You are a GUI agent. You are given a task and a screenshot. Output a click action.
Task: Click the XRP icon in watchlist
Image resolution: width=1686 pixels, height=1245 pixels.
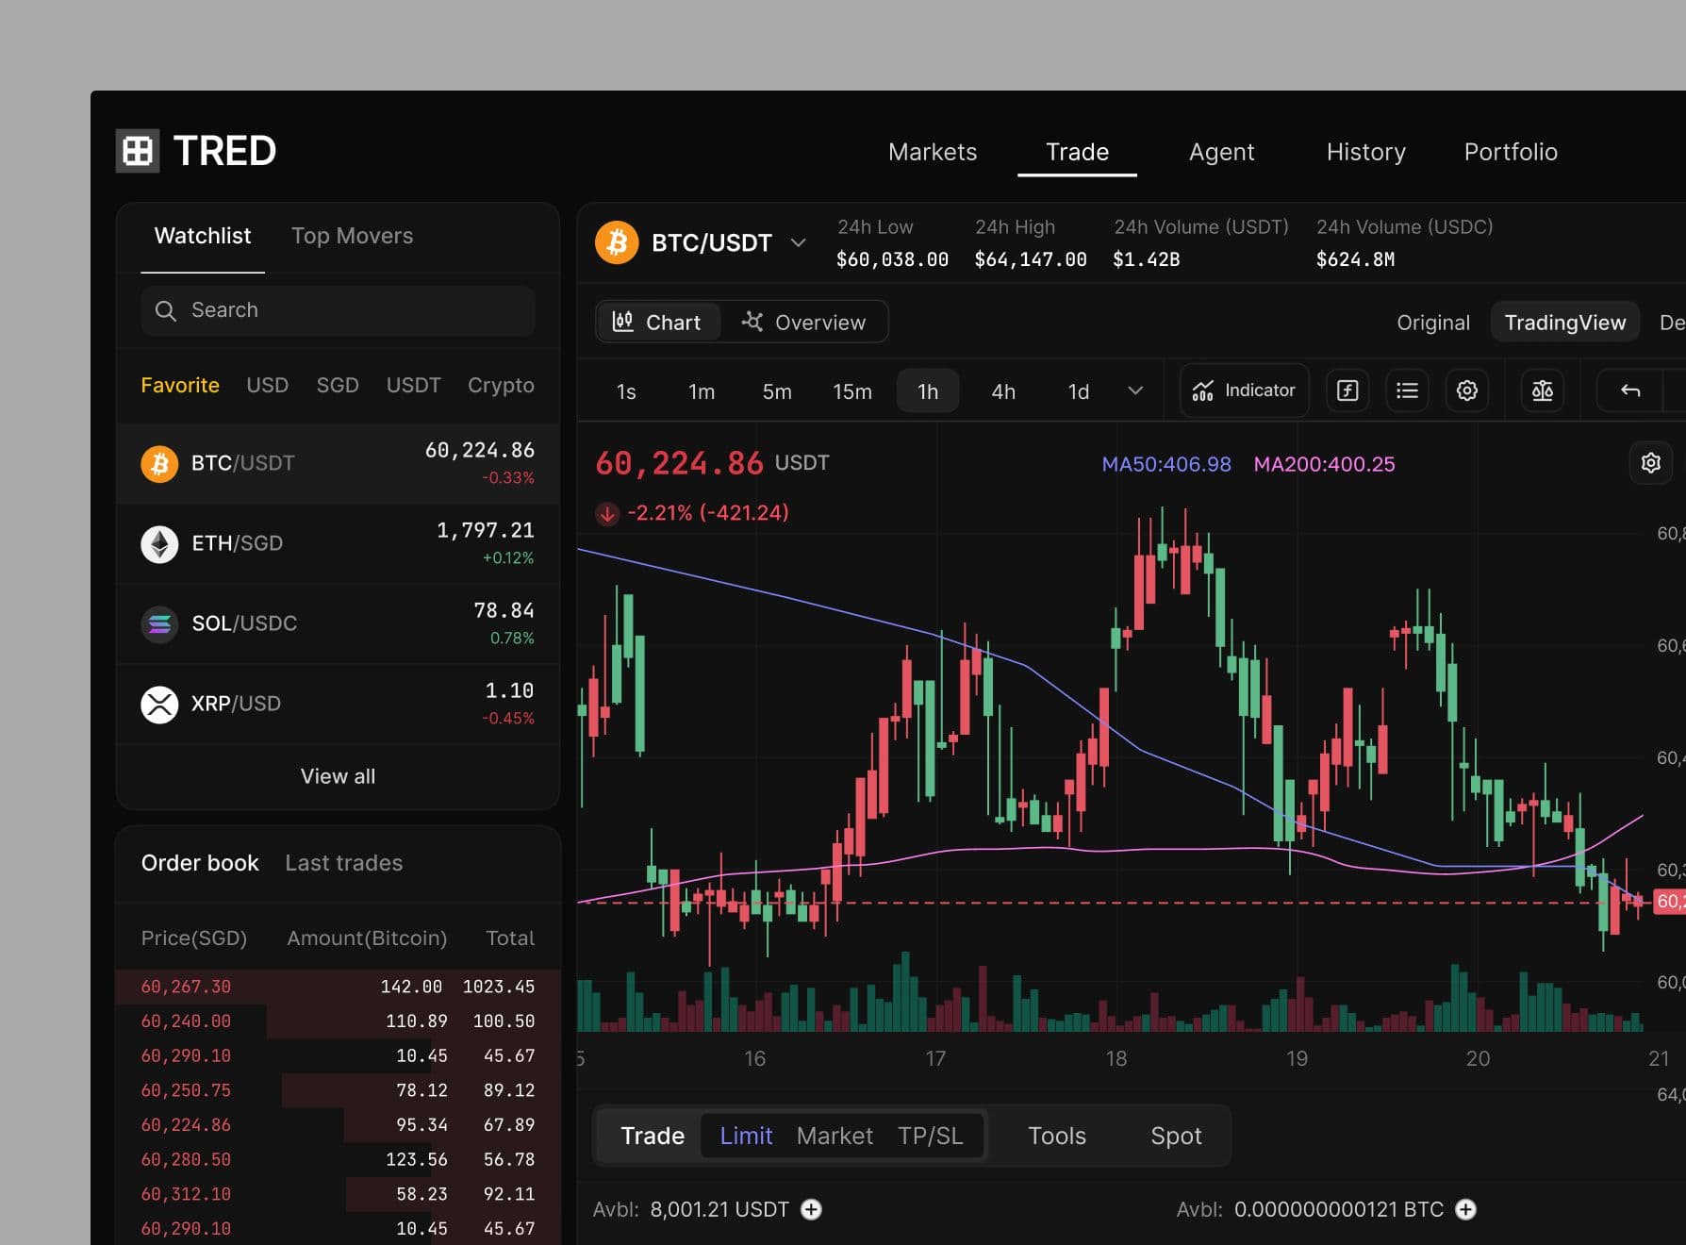(x=159, y=705)
